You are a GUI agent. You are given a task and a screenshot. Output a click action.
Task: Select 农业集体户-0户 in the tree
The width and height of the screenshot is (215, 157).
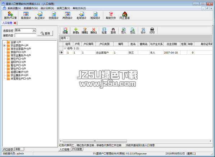coord(19,75)
